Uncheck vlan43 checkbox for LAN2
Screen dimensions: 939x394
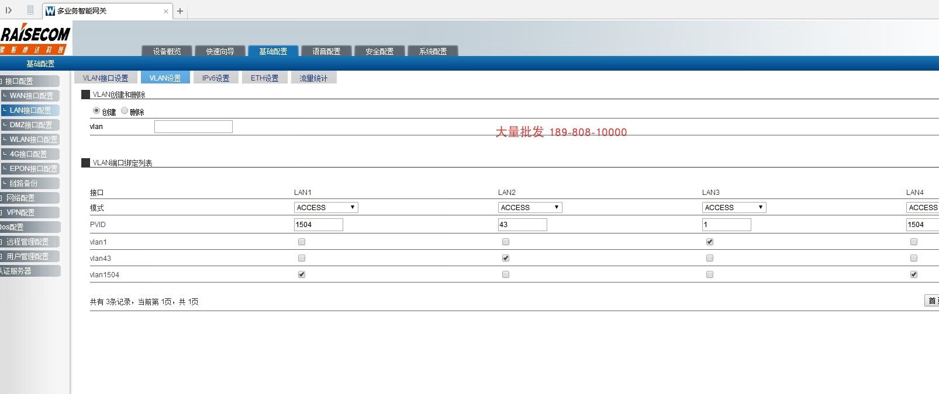pyautogui.click(x=506, y=258)
